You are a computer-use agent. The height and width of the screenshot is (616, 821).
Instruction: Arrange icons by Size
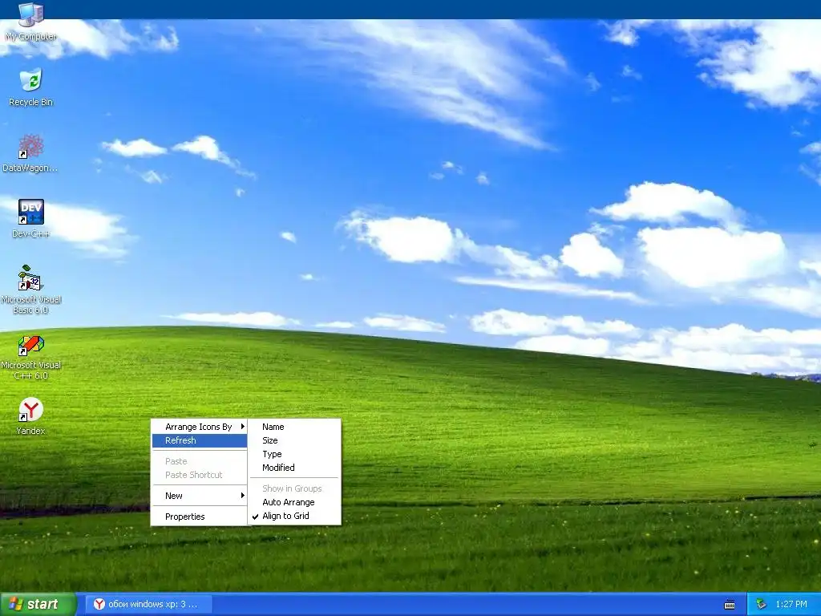(x=294, y=440)
